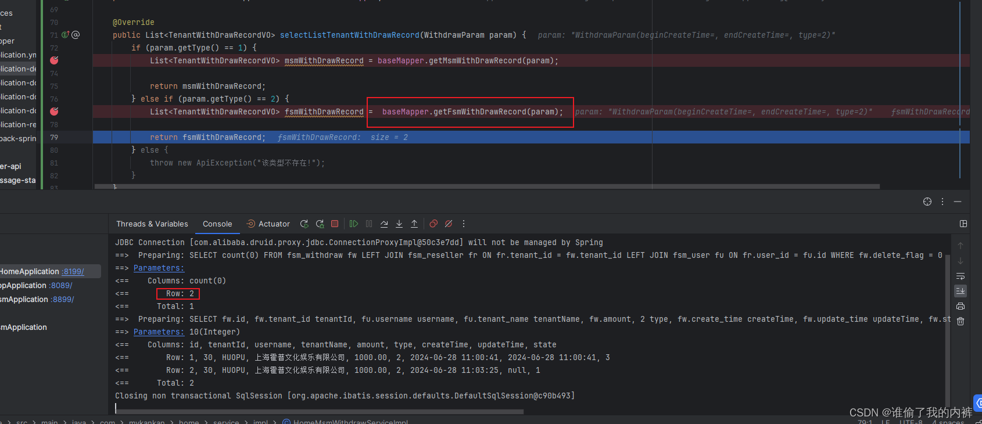Viewport: 982px width, 424px height.
Task: Print the console output
Action: click(961, 306)
